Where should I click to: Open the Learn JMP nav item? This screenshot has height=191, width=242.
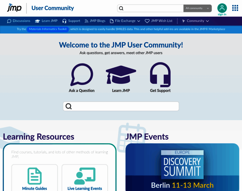(x=50, y=21)
